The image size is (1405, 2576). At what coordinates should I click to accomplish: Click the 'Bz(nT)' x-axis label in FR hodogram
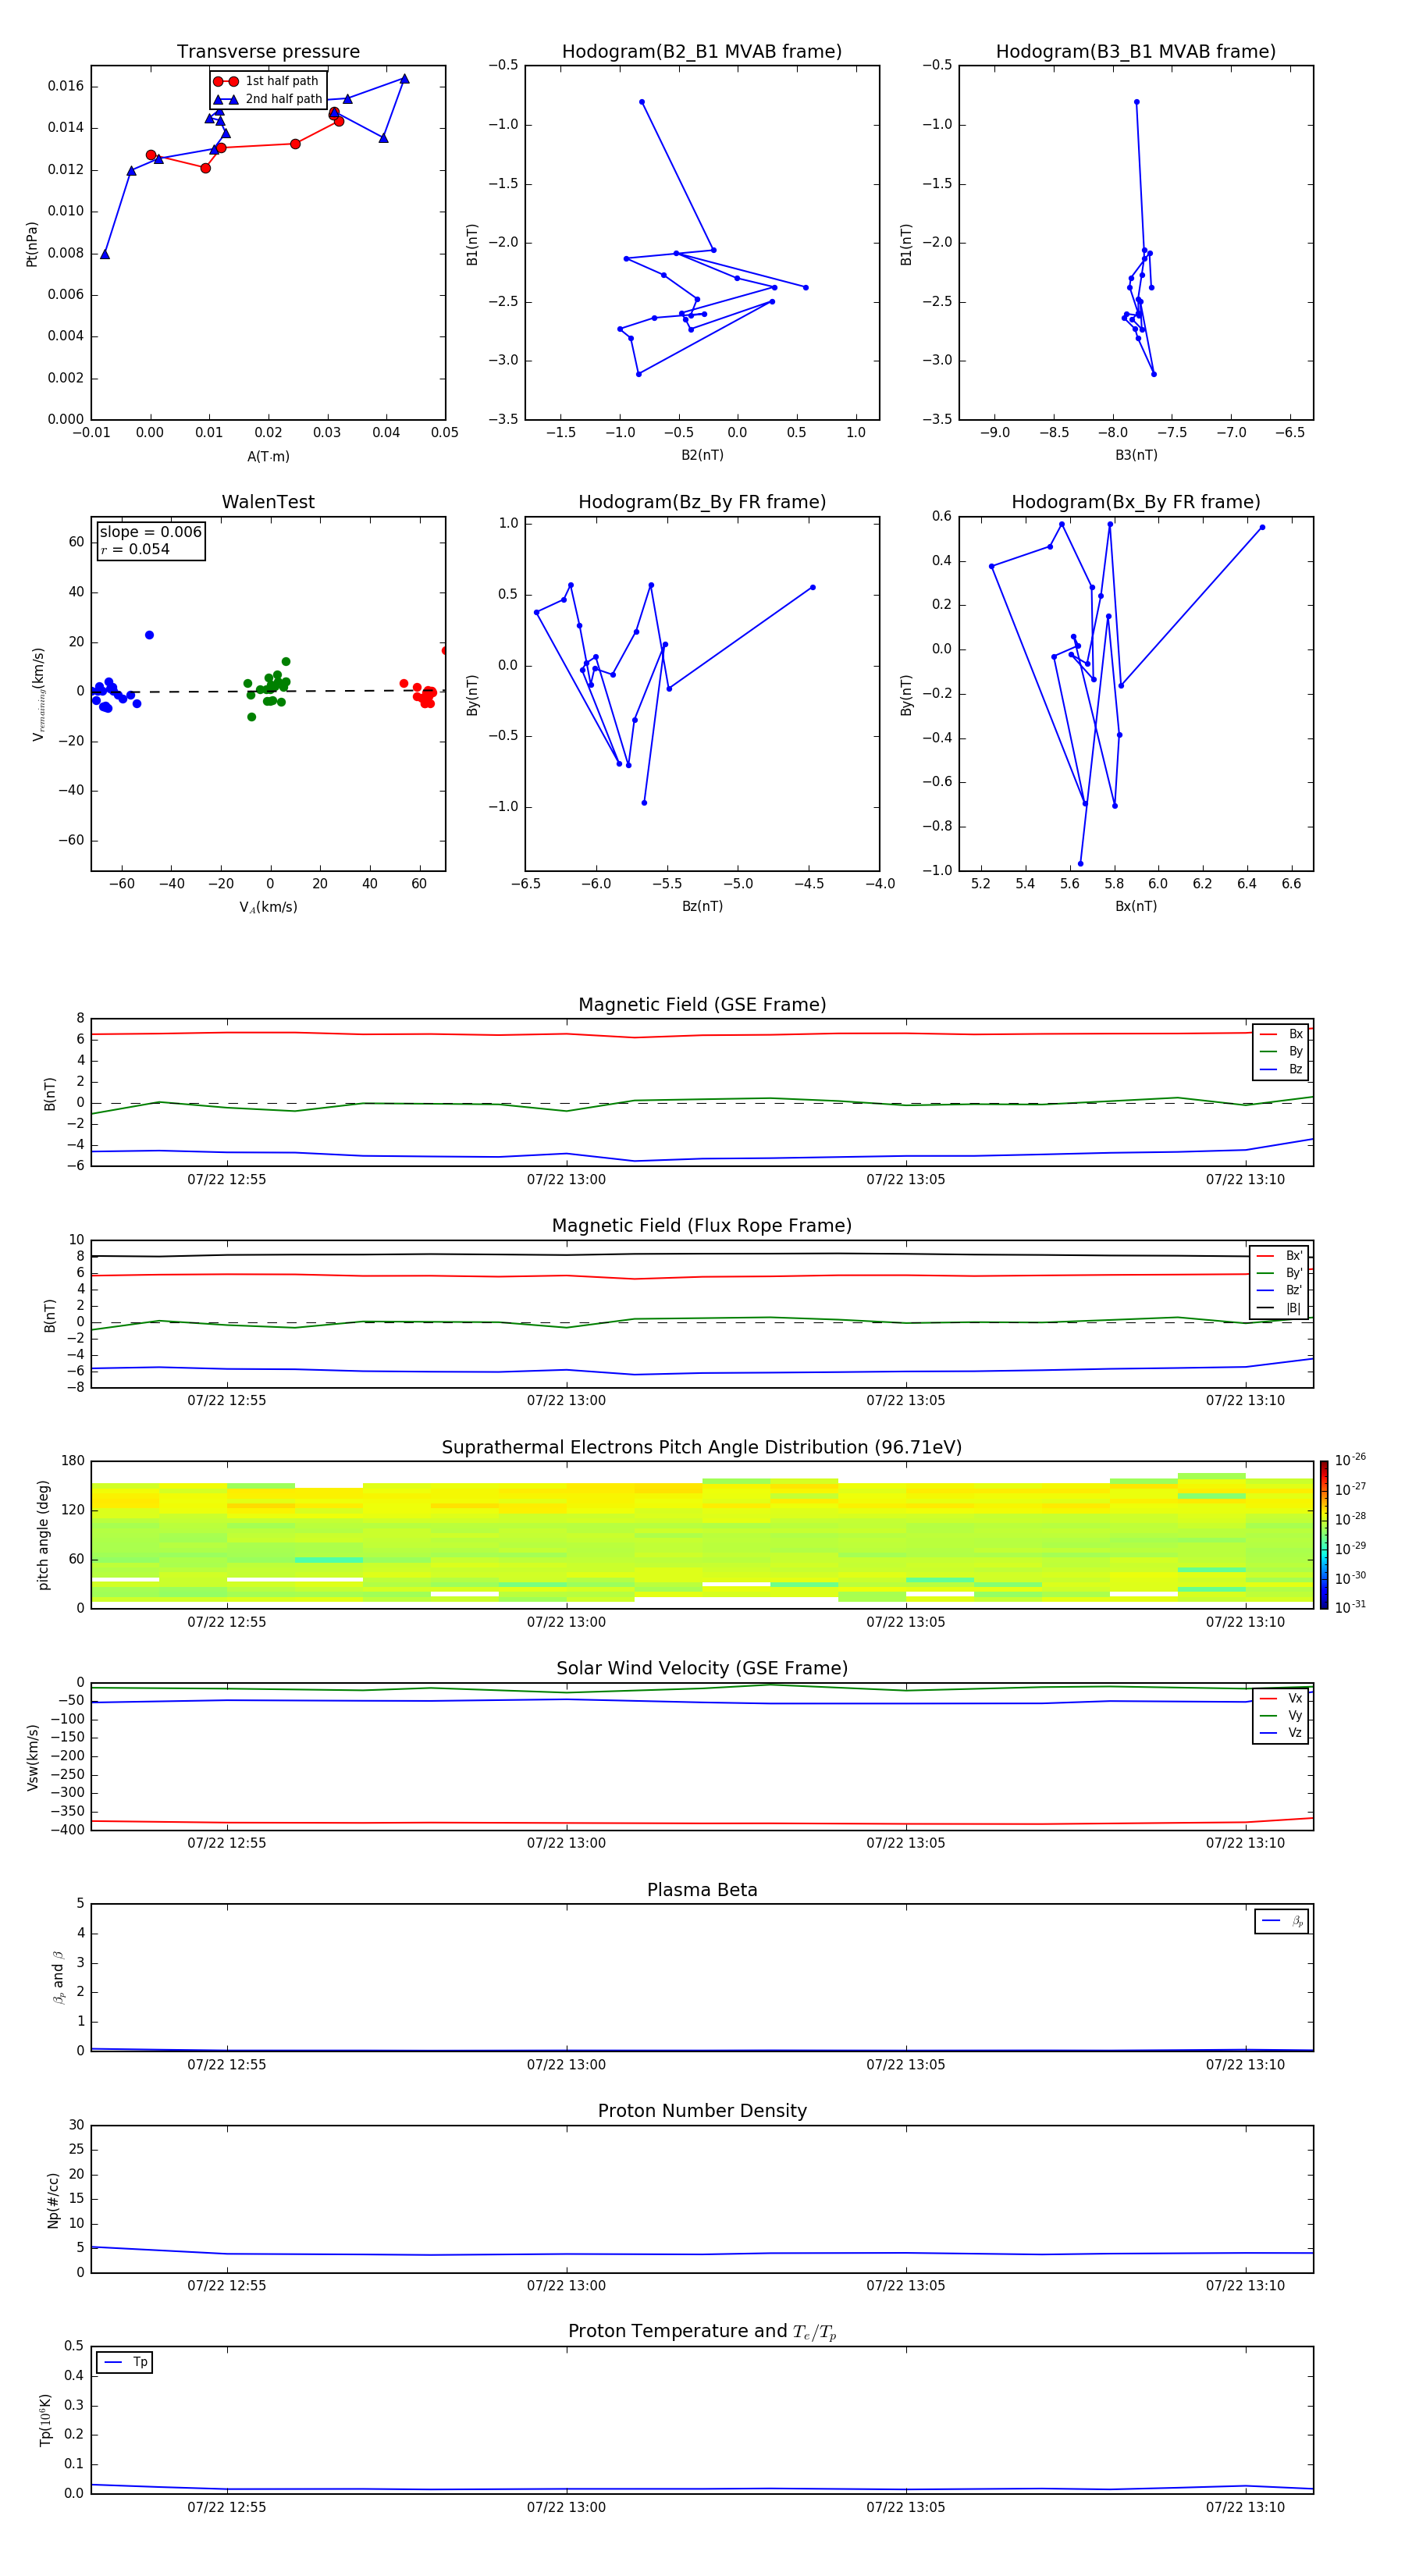(702, 906)
